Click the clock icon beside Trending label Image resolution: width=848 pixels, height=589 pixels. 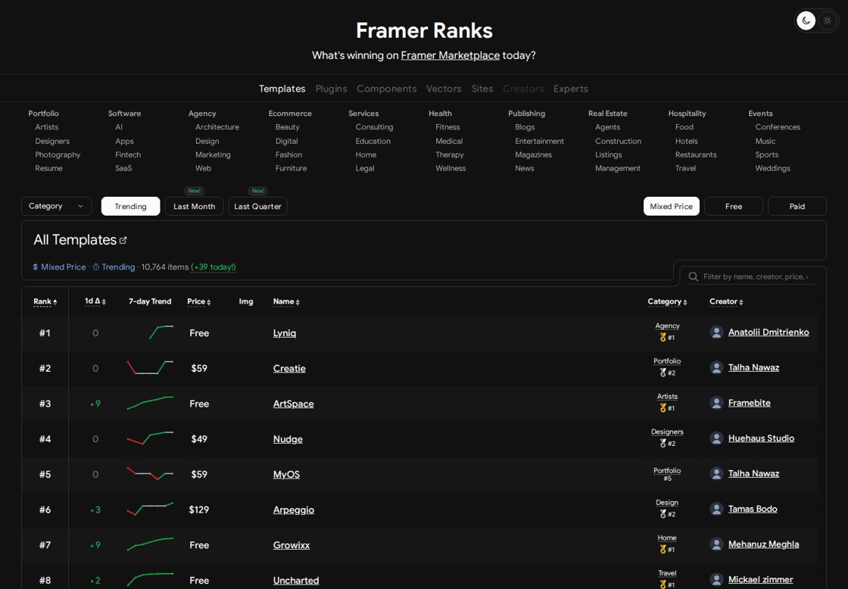(95, 267)
